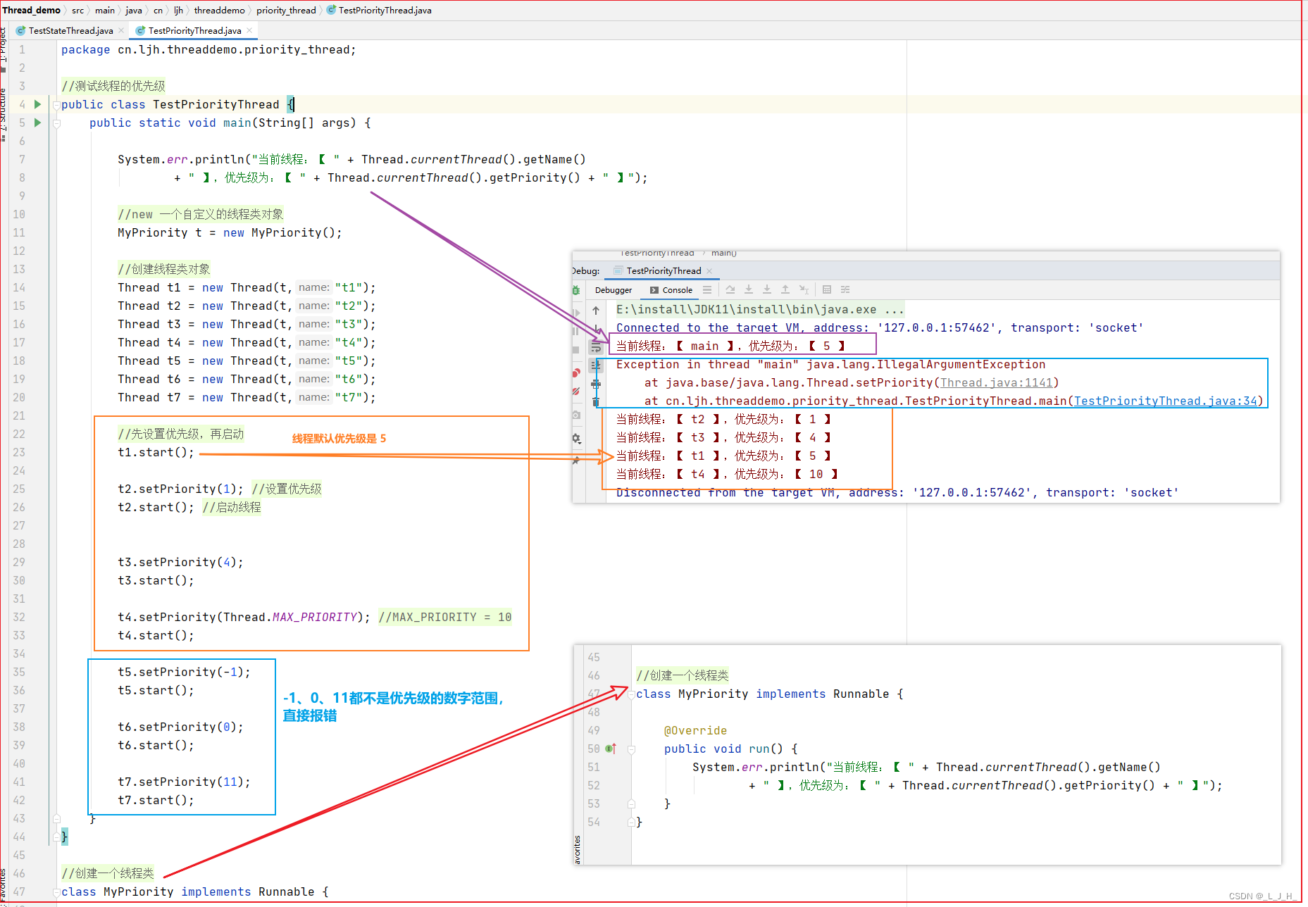
Task: Click the fold end marker at line 53
Action: pyautogui.click(x=631, y=804)
